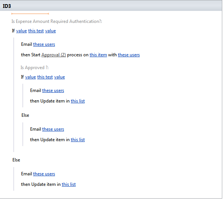
Task: Select the 'Is Expense Amount Required Authentication?' comment
Action: pyautogui.click(x=57, y=21)
